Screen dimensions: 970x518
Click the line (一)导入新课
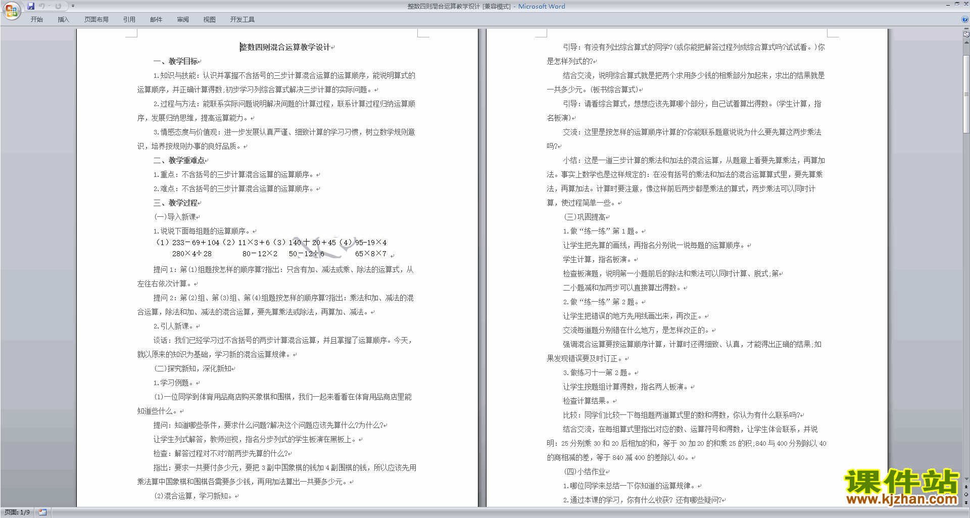click(x=175, y=217)
